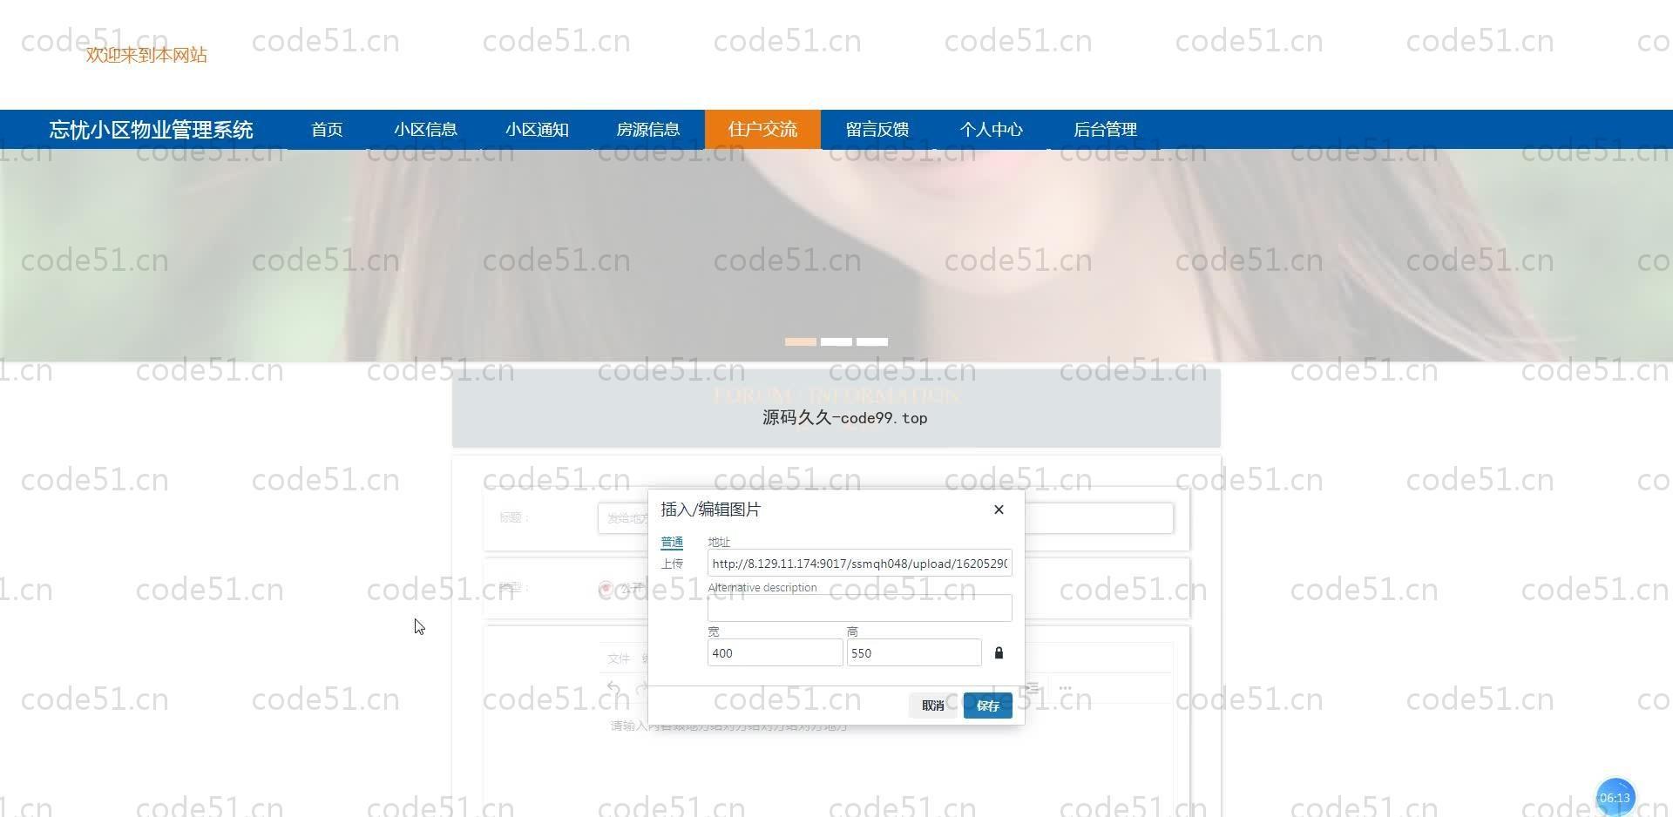Click the 06:13 timer bubble
The width and height of the screenshot is (1673, 817).
[x=1615, y=797]
